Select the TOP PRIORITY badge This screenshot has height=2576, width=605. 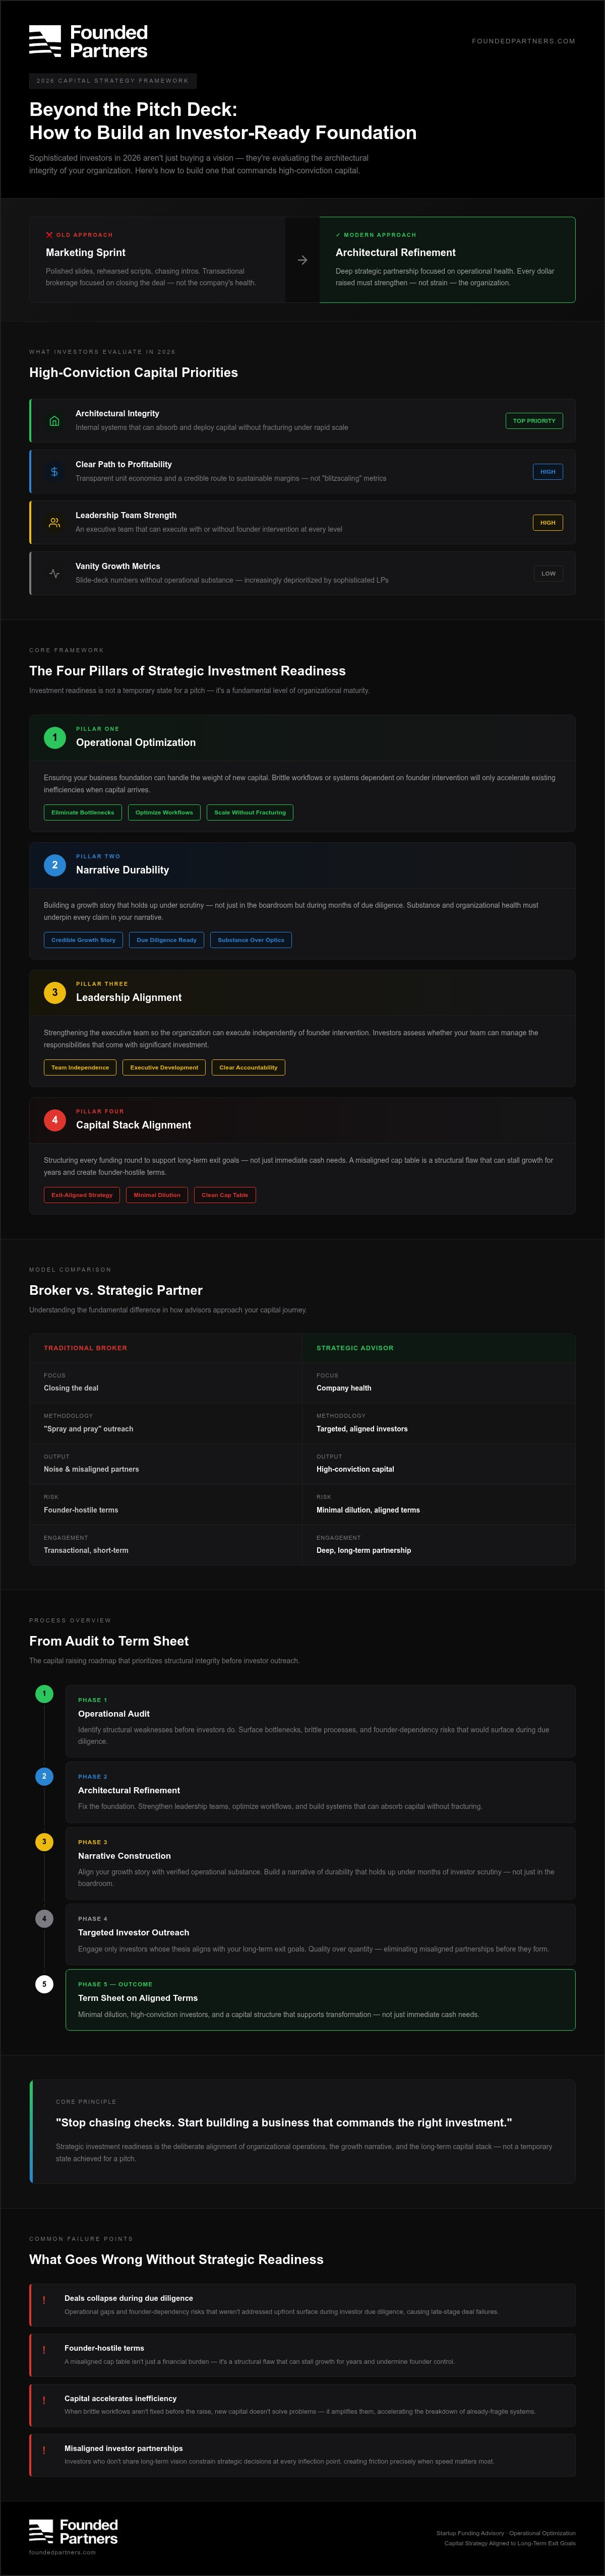[534, 420]
